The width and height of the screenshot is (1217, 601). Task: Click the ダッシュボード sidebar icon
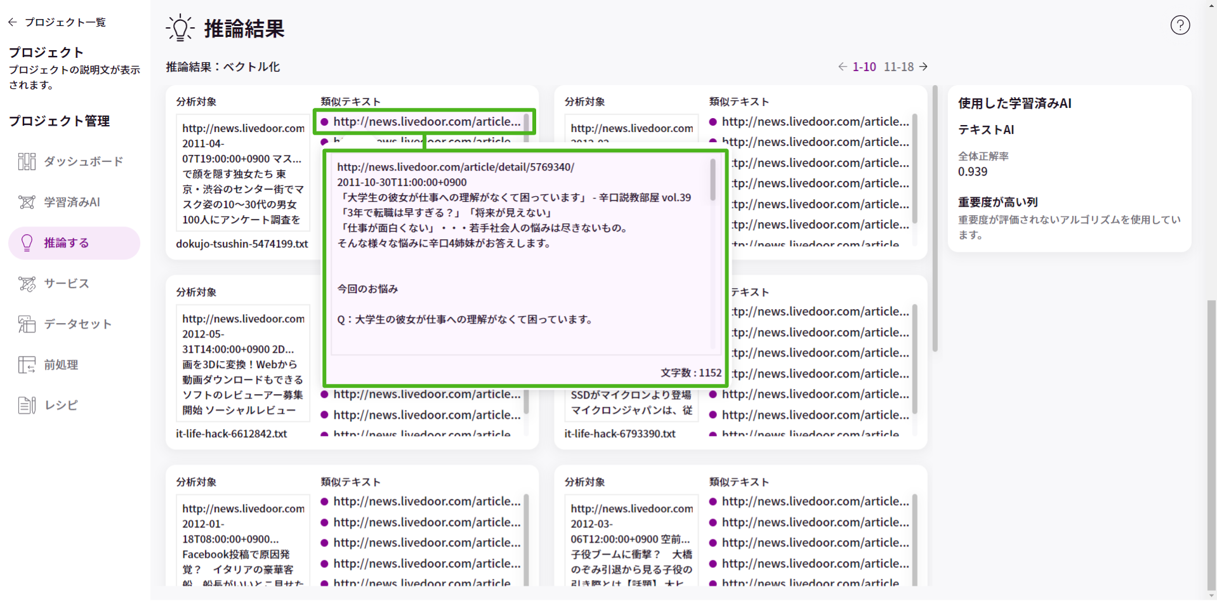tap(27, 162)
